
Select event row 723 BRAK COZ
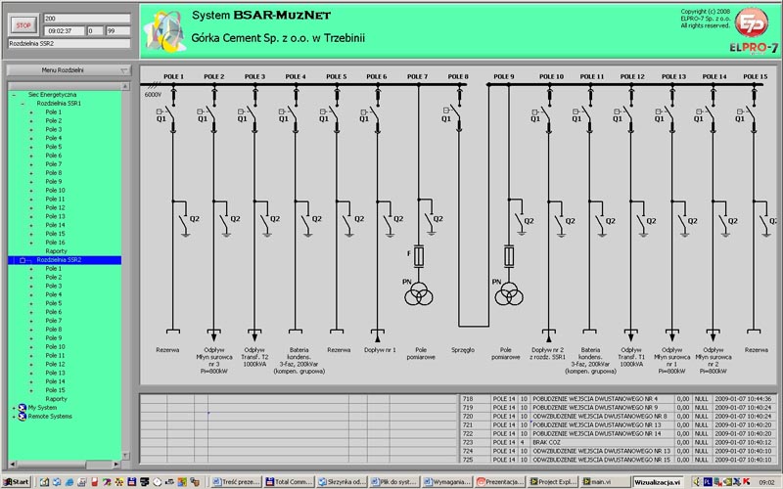(619, 442)
